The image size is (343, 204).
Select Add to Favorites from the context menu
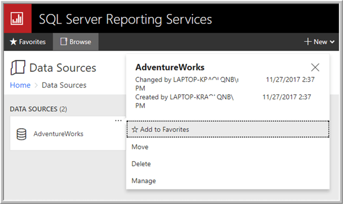click(164, 130)
